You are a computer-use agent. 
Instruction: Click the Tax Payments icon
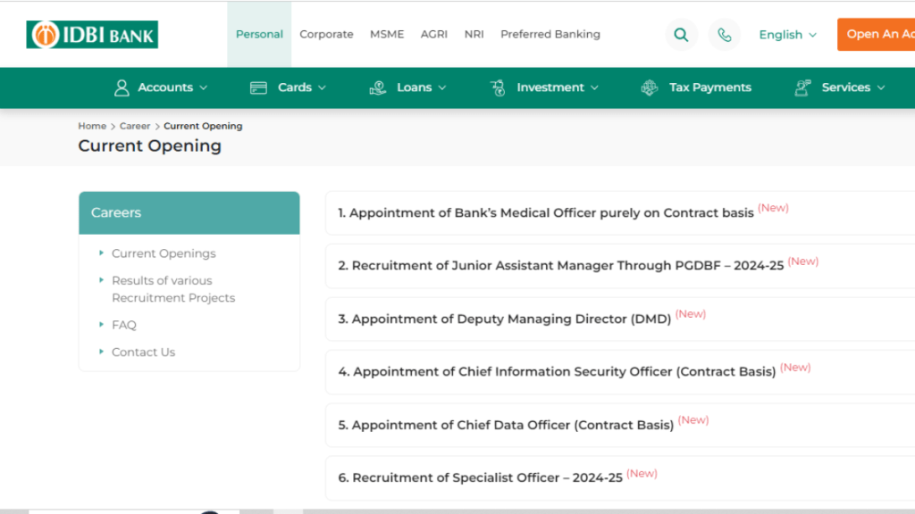650,87
